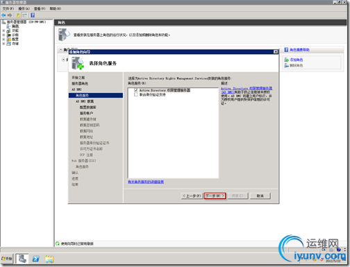Click the 删除角色 link
The height and width of the screenshot is (267, 350).
(297, 65)
